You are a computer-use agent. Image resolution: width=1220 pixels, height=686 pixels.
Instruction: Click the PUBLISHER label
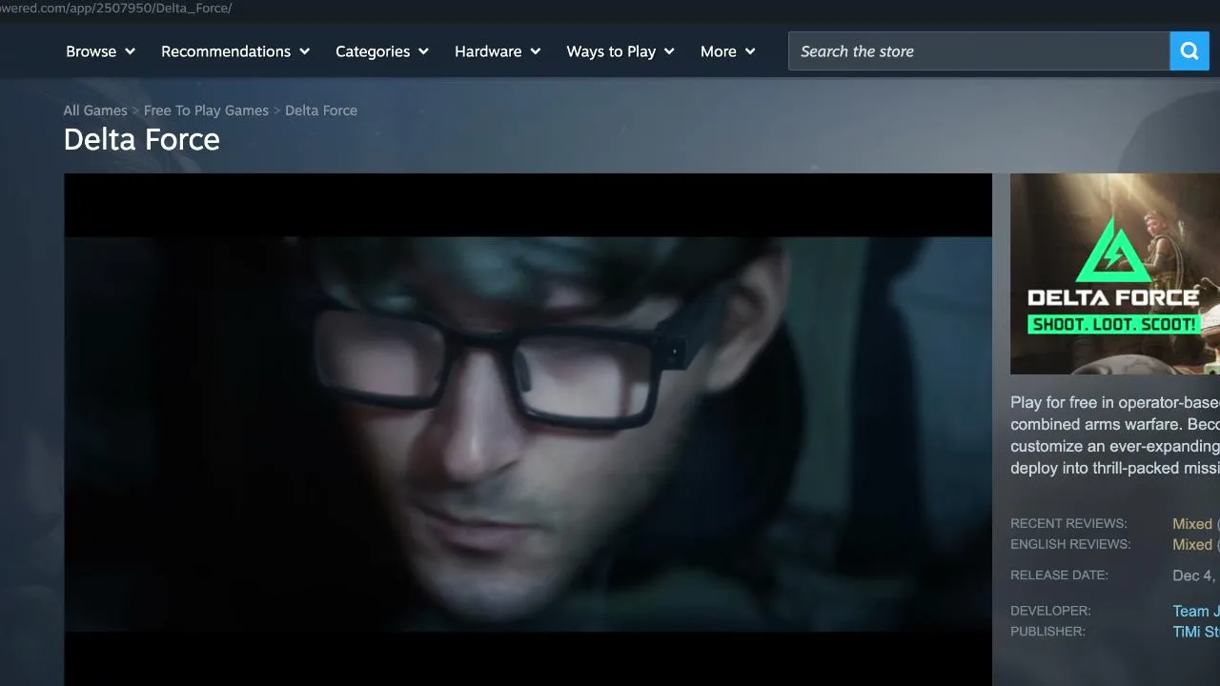(1047, 633)
